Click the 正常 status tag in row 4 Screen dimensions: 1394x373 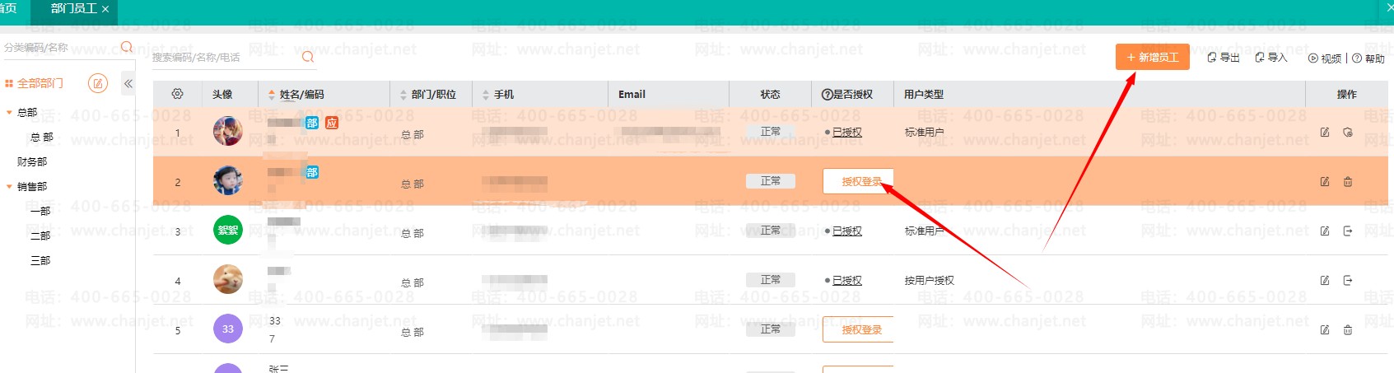(x=770, y=280)
